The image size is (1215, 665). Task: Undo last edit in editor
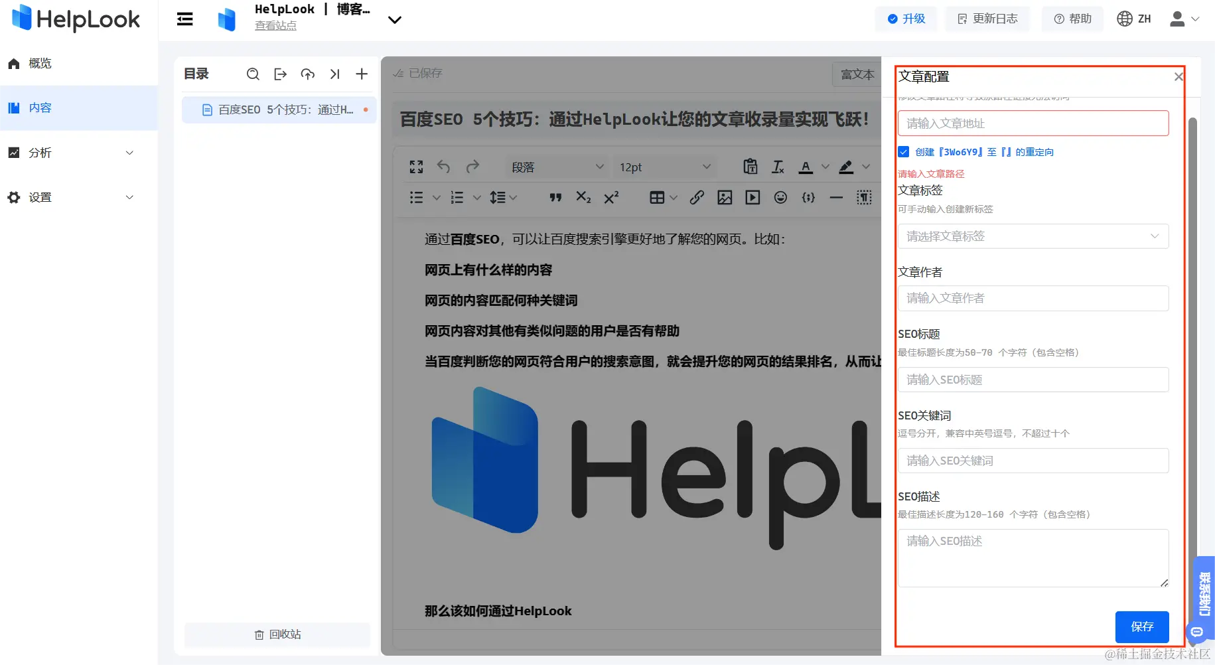point(444,167)
